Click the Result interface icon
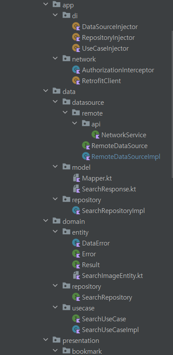The image size is (173, 355). click(x=76, y=265)
